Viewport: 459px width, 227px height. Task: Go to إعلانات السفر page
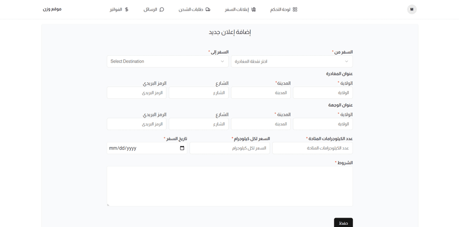click(240, 9)
